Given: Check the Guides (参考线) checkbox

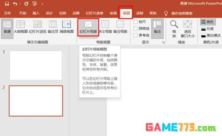Looking at the screenshot, I should point(136,35).
